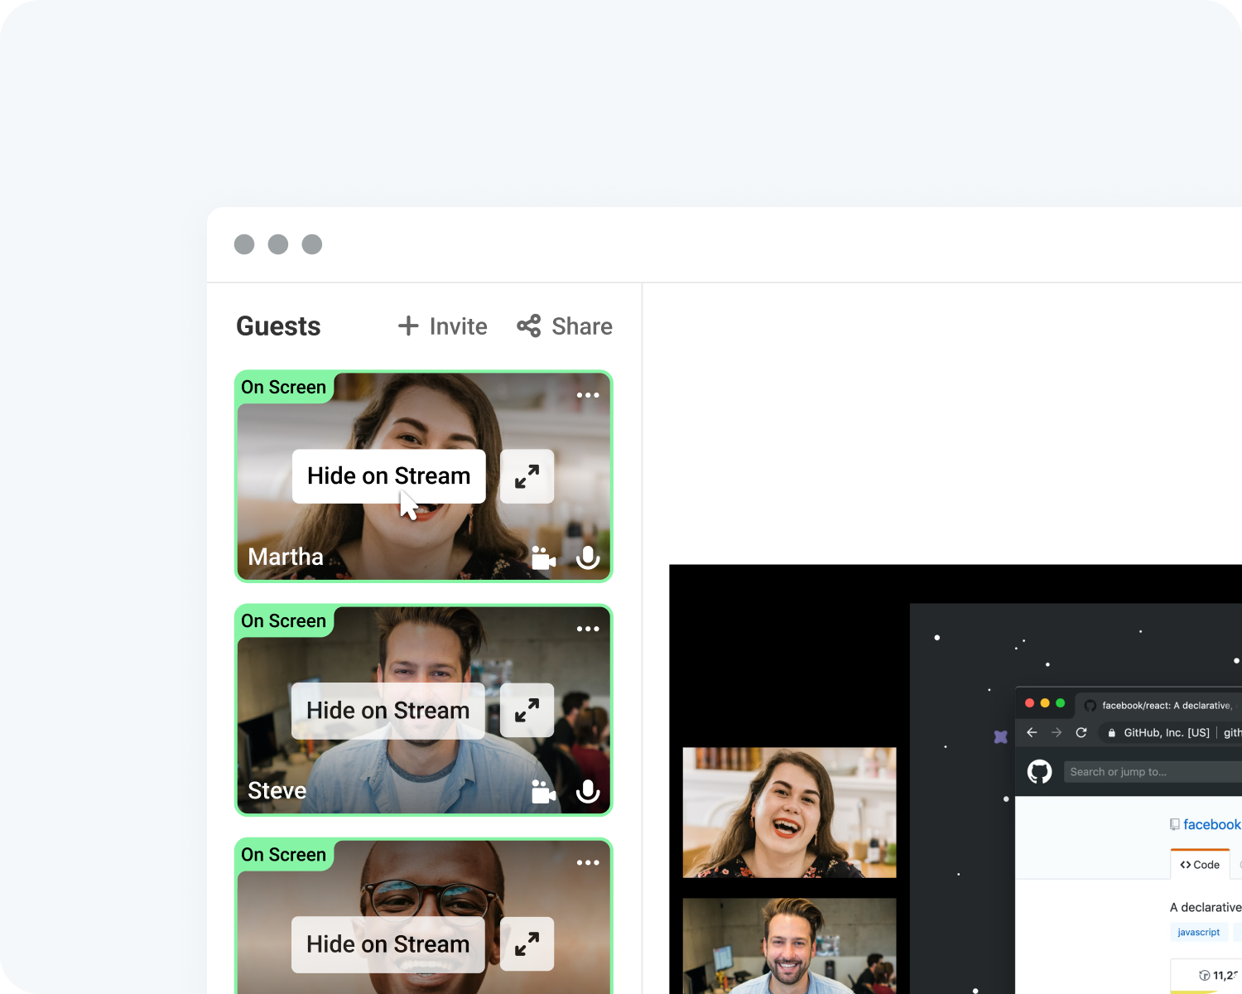Viewport: 1242px width, 994px height.
Task: Click the facebook repository link
Action: pos(1211,824)
